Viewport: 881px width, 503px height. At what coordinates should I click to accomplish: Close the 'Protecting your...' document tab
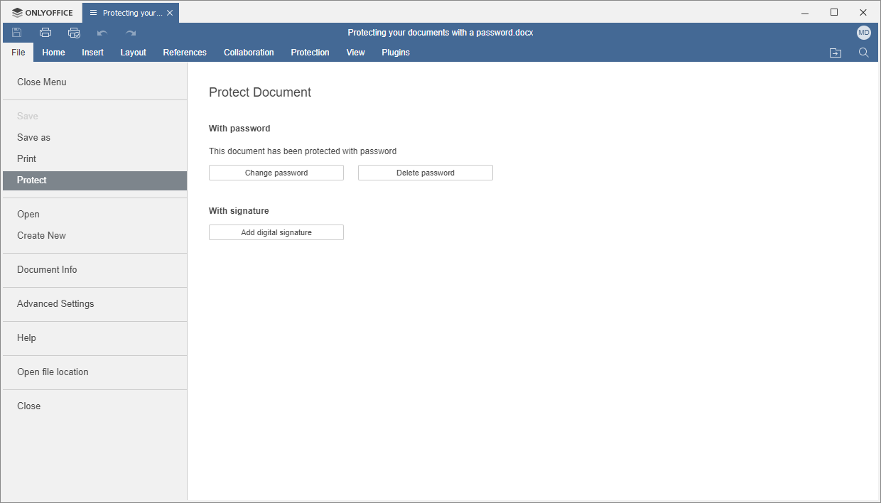(x=170, y=12)
